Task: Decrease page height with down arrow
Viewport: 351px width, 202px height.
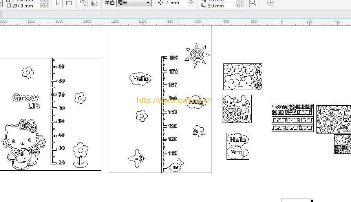Action: pos(42,6)
